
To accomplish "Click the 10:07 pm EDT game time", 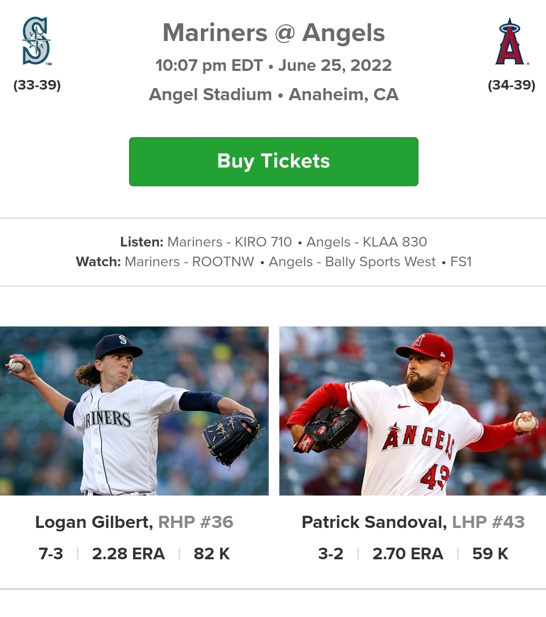I will [x=209, y=65].
